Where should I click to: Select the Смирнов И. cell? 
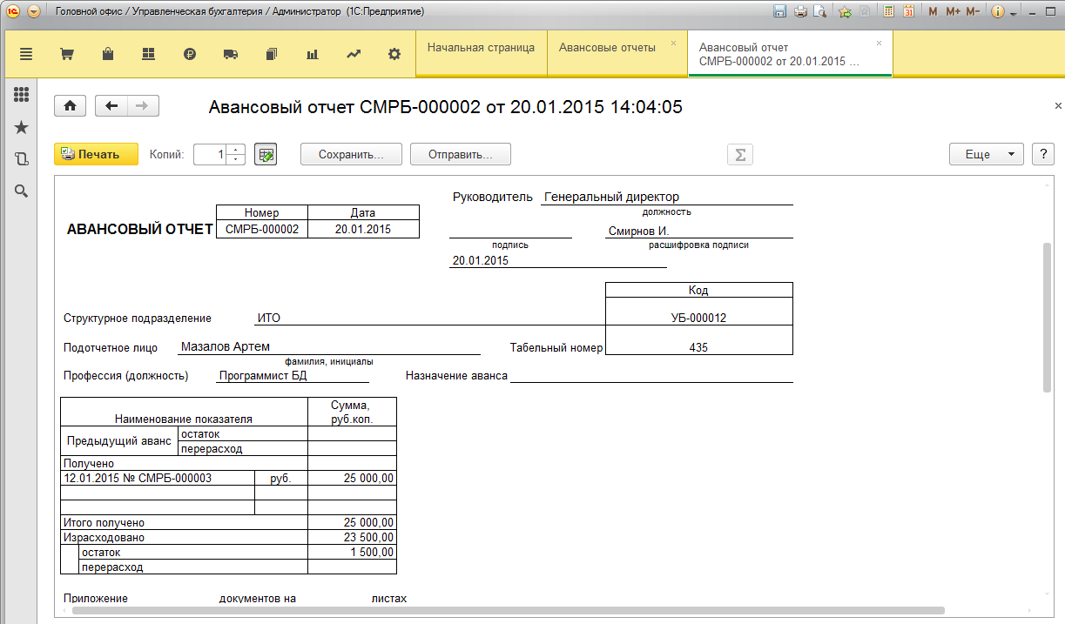point(699,231)
